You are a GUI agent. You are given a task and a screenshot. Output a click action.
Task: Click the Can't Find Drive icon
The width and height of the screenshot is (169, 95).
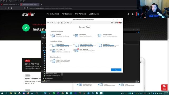point(77,50)
